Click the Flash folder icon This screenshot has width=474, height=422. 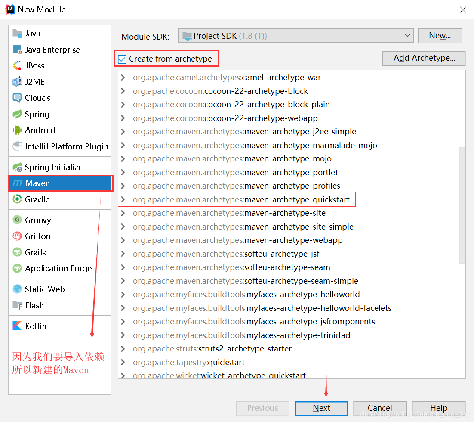(x=17, y=305)
